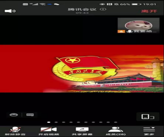Jump to the last page indicator dot
Viewport: 164px width, 137px height.
[x=116, y=122]
